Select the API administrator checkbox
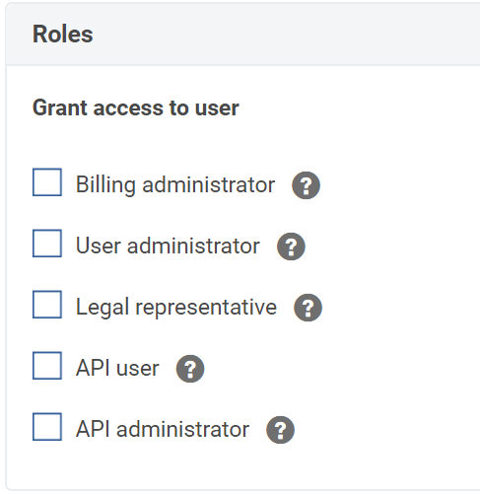 tap(47, 427)
